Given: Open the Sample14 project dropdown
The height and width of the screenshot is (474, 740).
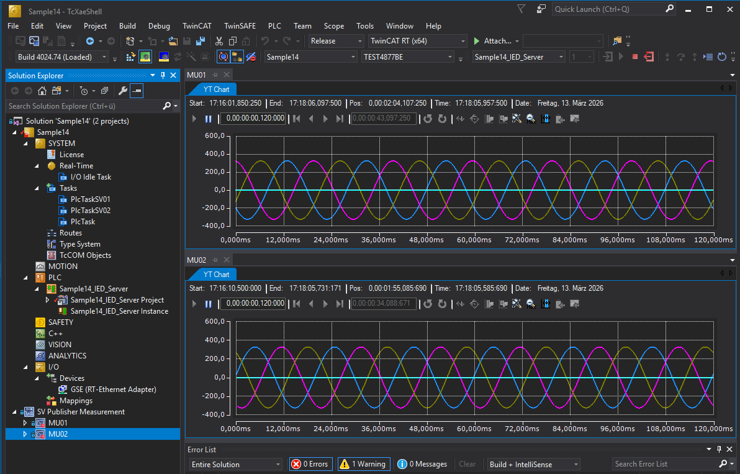Looking at the screenshot, I should tap(310, 57).
